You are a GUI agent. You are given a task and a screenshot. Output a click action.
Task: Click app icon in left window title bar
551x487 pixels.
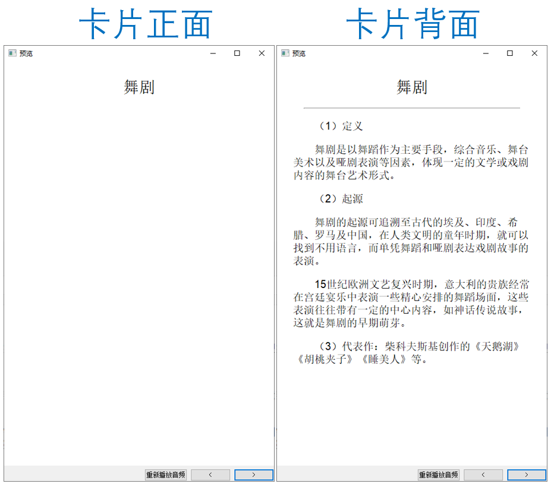click(12, 53)
